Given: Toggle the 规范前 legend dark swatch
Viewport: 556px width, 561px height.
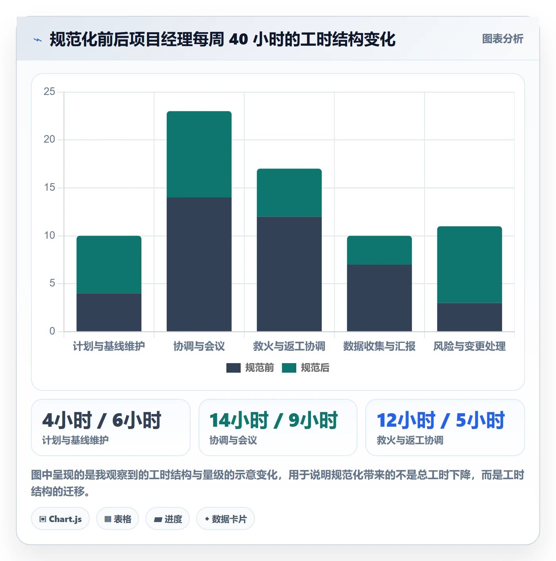Looking at the screenshot, I should 234,368.
